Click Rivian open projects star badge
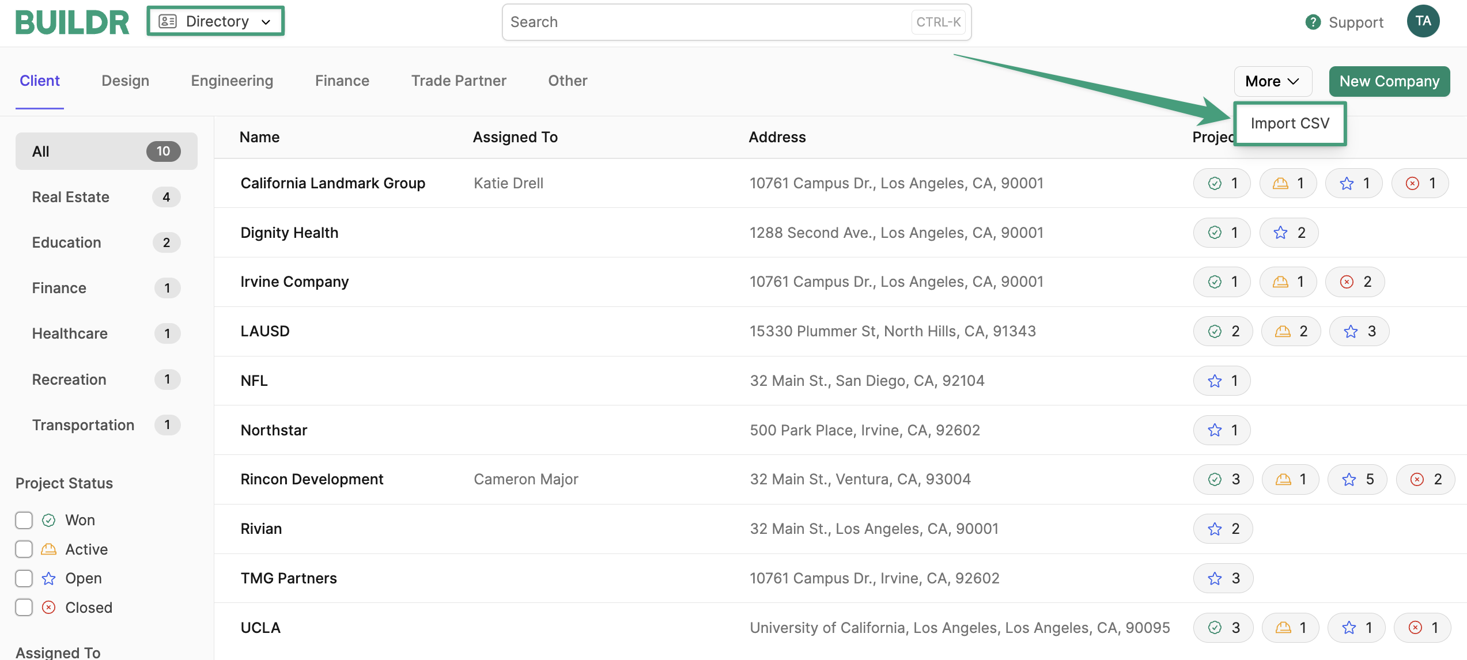The image size is (1467, 660). tap(1223, 529)
